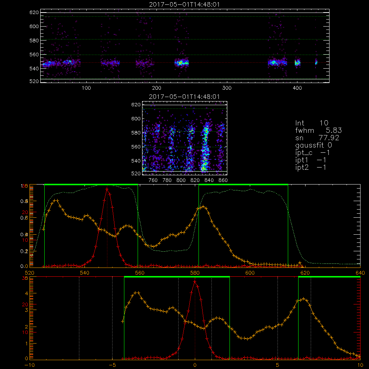
Task: Click the -5 x-axis label of bottom plot
Action: pos(112,365)
